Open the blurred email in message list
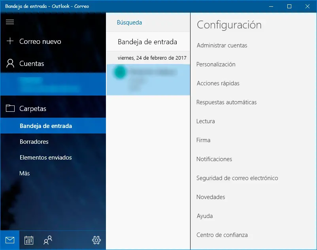Viewport: 317px width, 250px height. (148, 79)
